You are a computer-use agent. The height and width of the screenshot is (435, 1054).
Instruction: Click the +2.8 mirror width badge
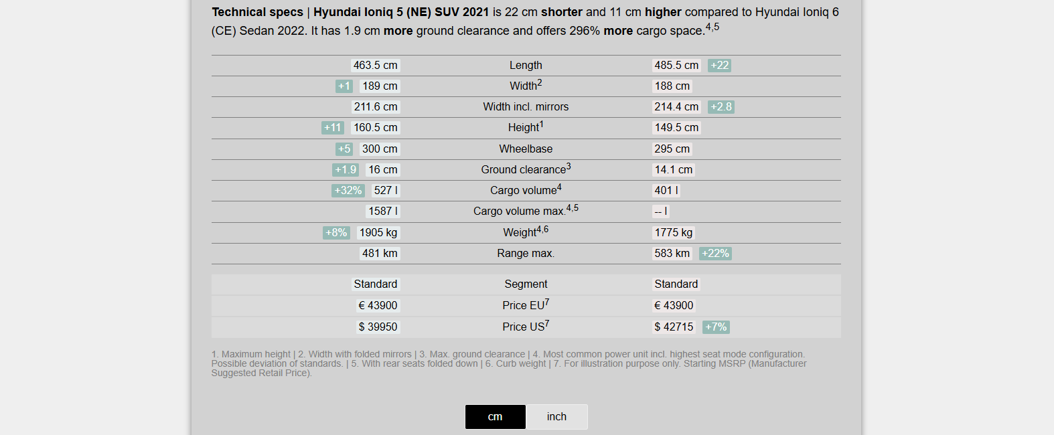pyautogui.click(x=721, y=107)
